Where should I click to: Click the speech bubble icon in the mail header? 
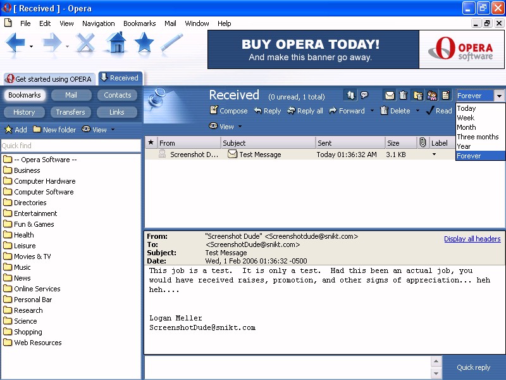(364, 96)
